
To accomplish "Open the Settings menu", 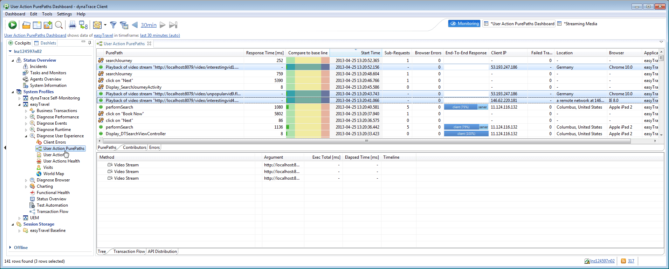I will 64,14.
